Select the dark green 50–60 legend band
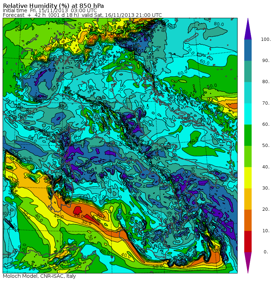The height and width of the screenshot is (281, 273). (248, 135)
